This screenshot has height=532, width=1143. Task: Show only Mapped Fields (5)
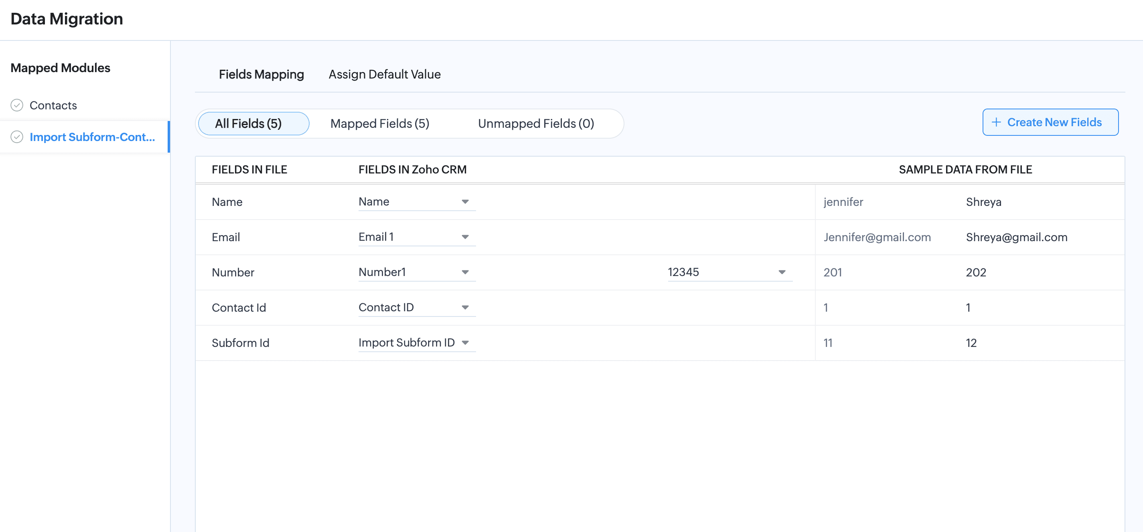pos(380,124)
